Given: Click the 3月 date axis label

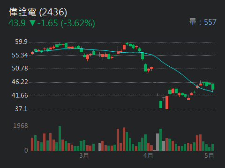Looking at the screenshot, I should pos(84,155).
